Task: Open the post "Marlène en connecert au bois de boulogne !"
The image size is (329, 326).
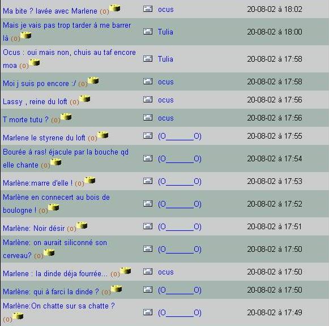Action: pyautogui.click(x=56, y=204)
